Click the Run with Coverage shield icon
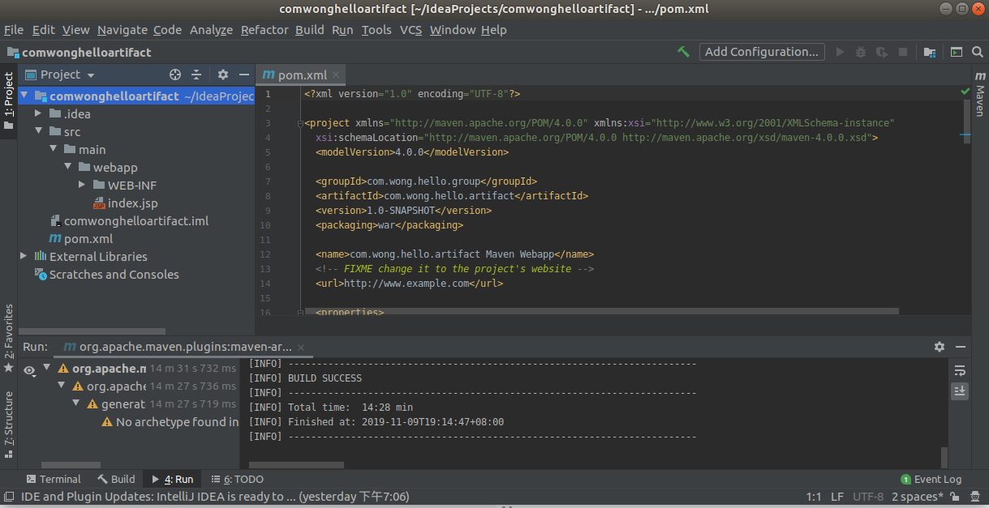Image resolution: width=989 pixels, height=508 pixels. click(882, 52)
